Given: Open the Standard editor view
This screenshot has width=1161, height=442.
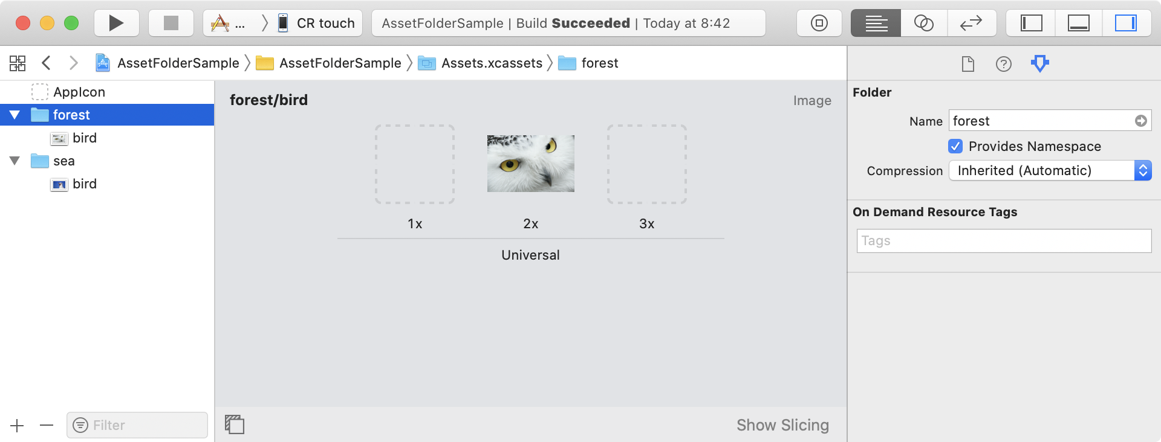Looking at the screenshot, I should (x=876, y=23).
